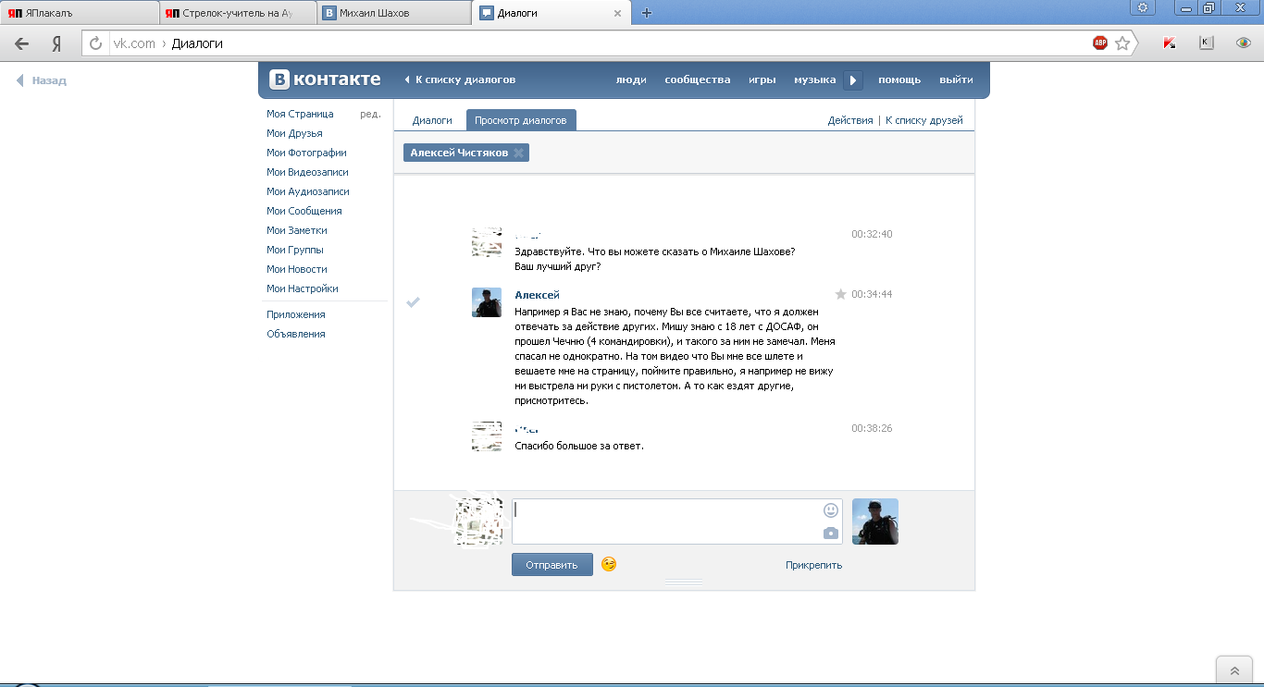This screenshot has height=687, width=1264.
Task: Open the Диалоги tab in the VK page
Action: pos(432,120)
